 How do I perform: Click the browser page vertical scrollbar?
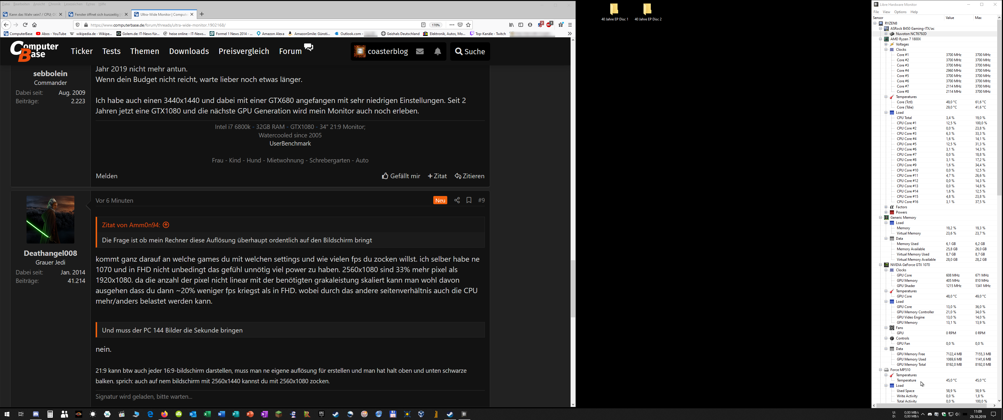[573, 288]
